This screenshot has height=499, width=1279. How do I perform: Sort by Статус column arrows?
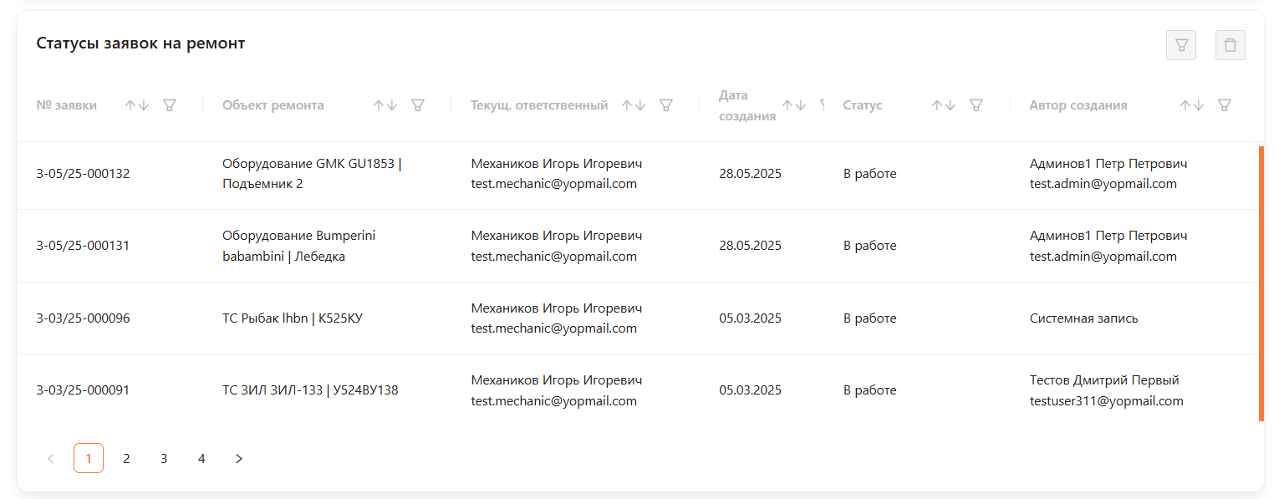(943, 105)
